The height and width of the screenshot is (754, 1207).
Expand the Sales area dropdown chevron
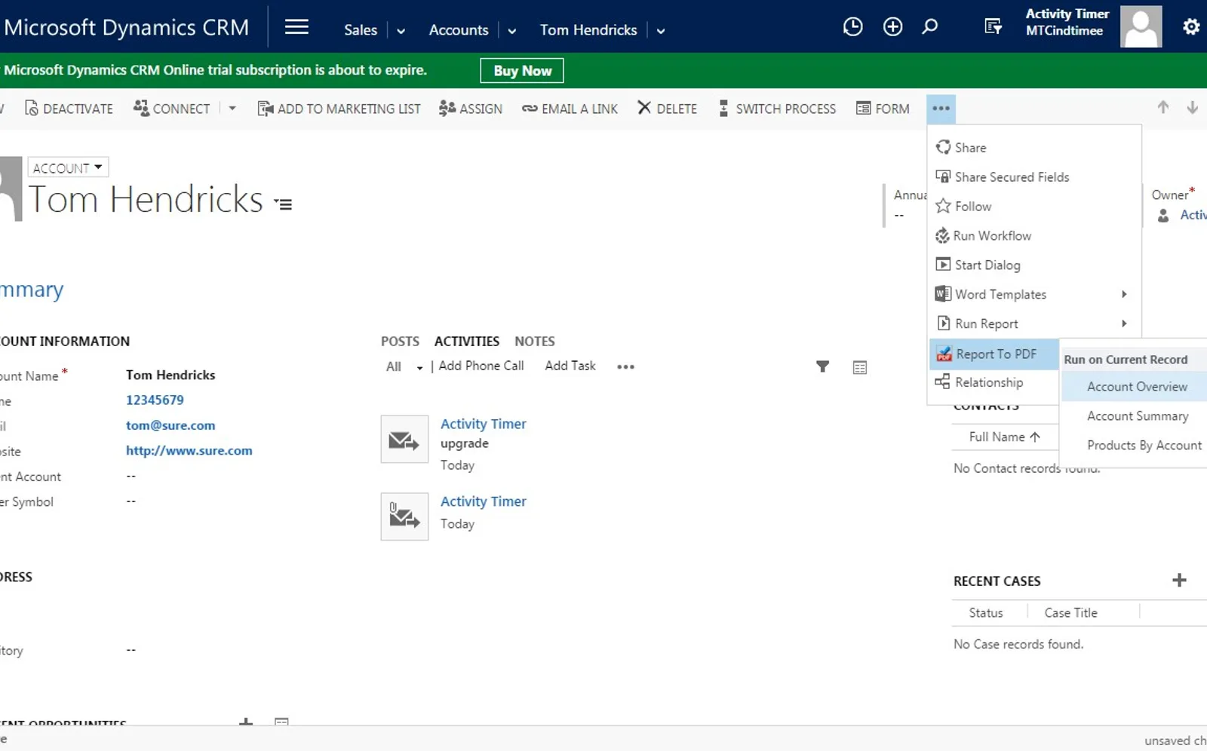point(401,31)
